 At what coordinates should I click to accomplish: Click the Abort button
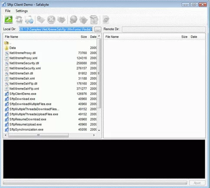coord(197,183)
